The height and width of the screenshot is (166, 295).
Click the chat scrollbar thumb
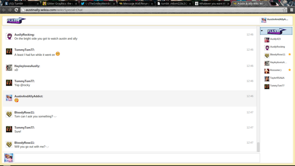click(x=258, y=147)
